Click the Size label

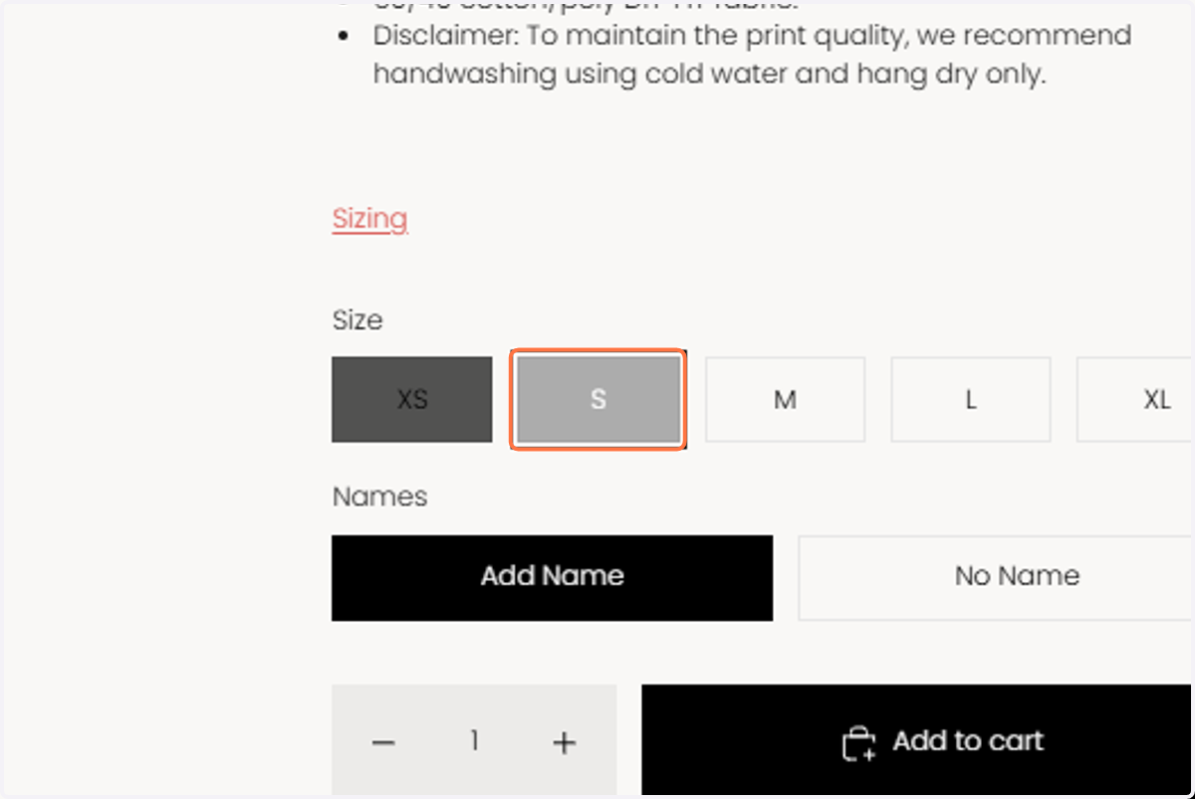(x=358, y=320)
